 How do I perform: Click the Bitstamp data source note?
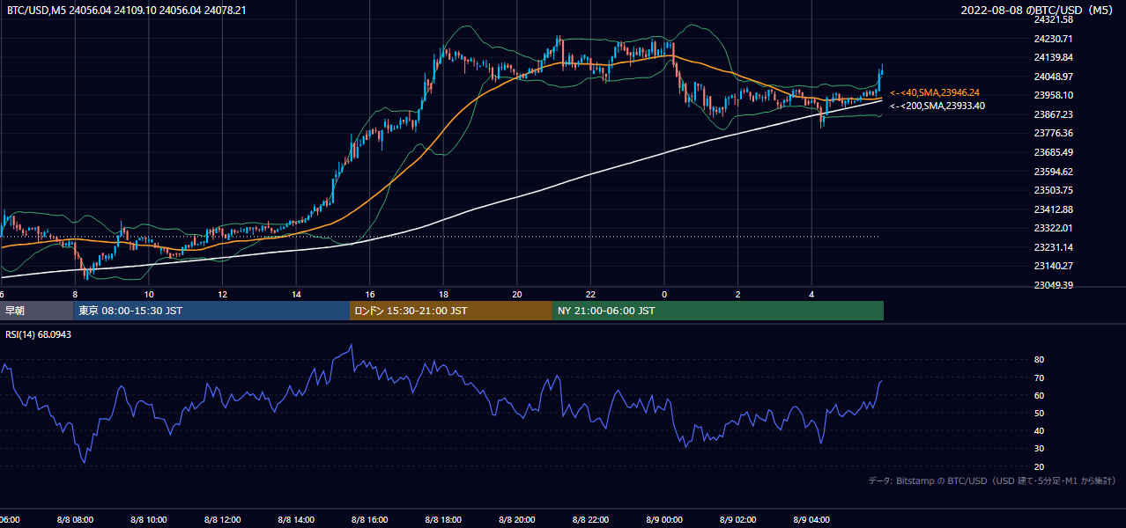(992, 480)
